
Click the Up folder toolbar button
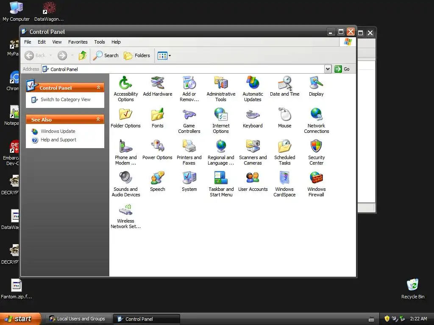coord(83,55)
